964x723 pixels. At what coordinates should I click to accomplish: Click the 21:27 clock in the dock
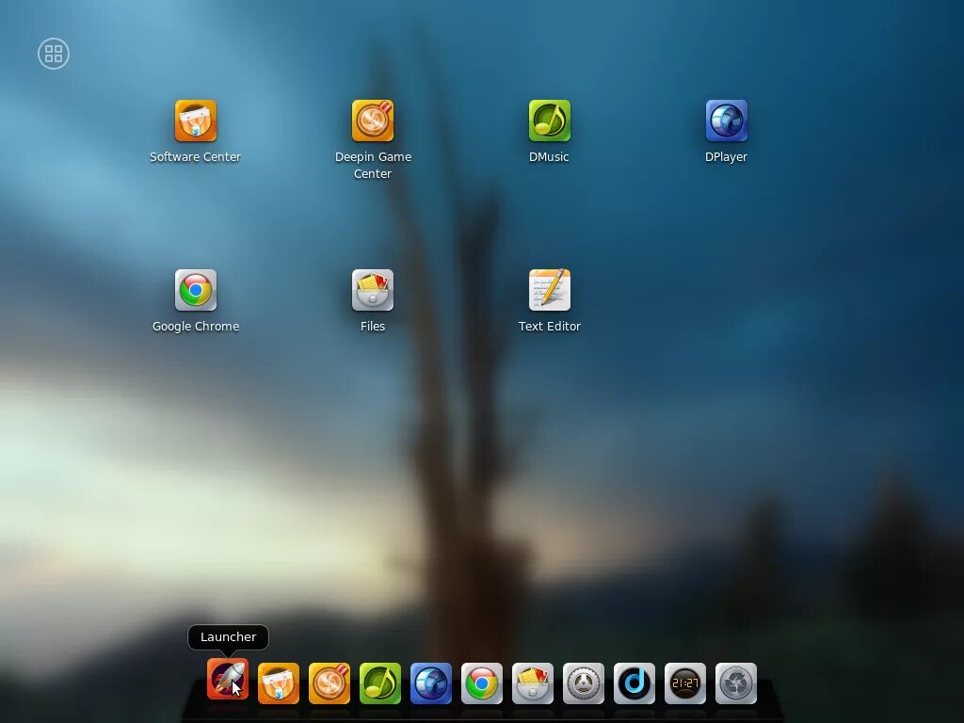click(685, 683)
